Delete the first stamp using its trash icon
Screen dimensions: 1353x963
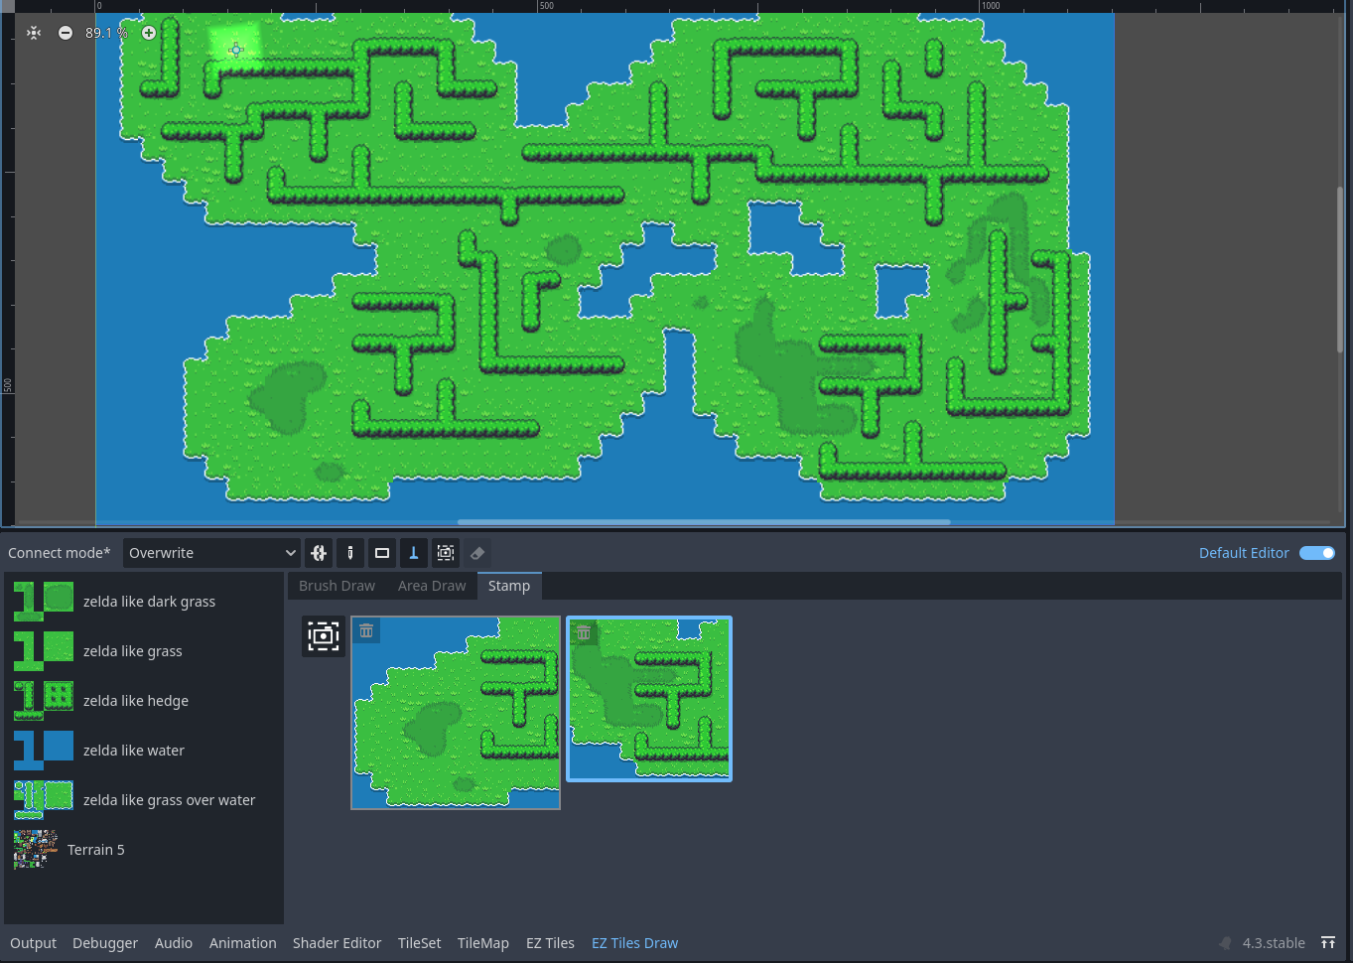[366, 630]
